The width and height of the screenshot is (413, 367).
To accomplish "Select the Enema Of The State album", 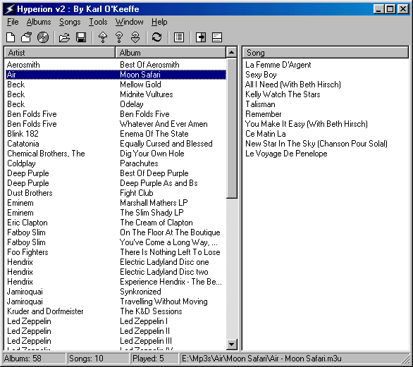I will pyautogui.click(x=116, y=134).
